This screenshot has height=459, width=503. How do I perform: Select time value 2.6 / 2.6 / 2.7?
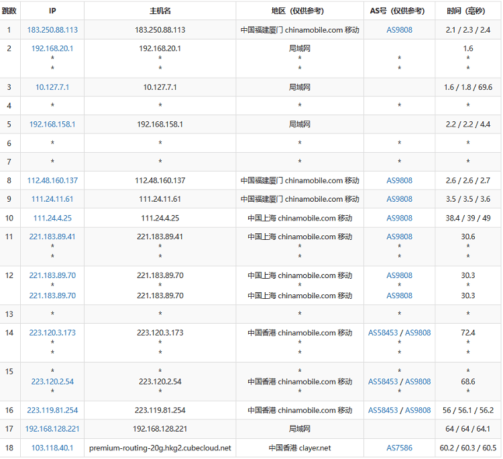coord(468,180)
